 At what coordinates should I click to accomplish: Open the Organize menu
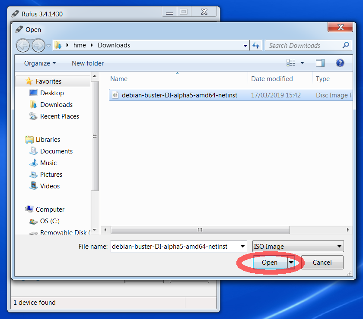pos(40,63)
